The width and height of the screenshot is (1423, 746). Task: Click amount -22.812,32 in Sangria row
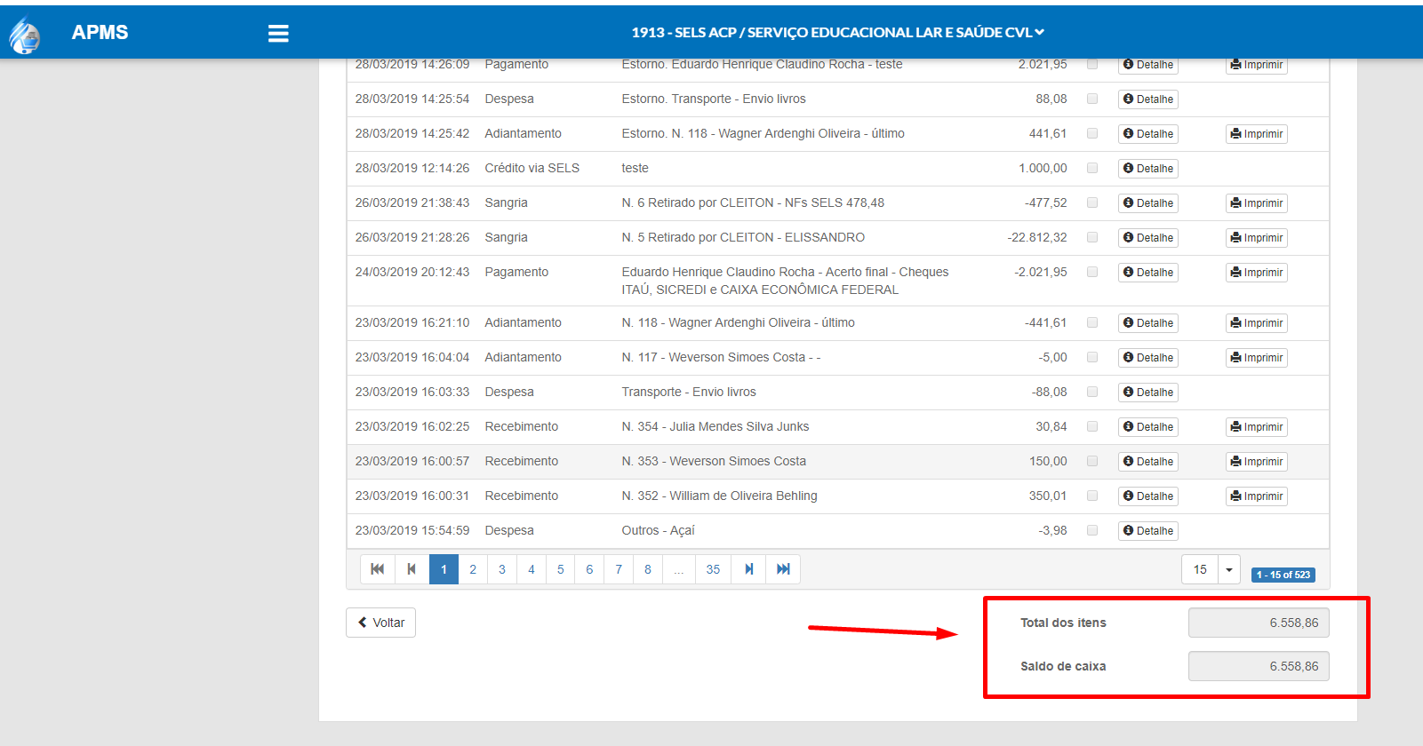tap(1037, 237)
